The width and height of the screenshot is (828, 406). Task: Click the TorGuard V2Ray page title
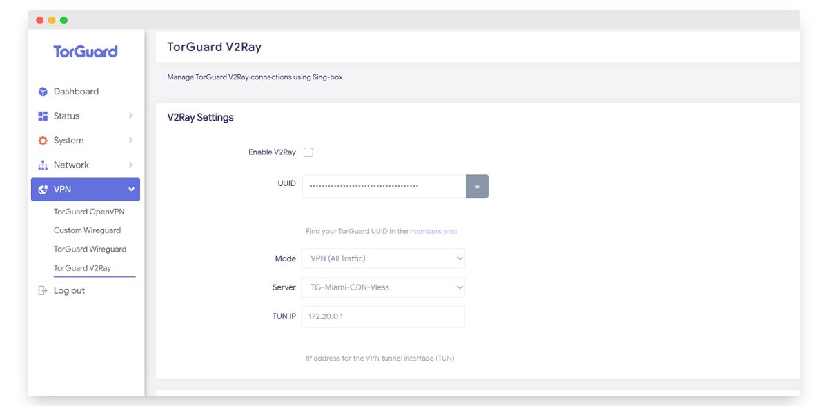(214, 47)
